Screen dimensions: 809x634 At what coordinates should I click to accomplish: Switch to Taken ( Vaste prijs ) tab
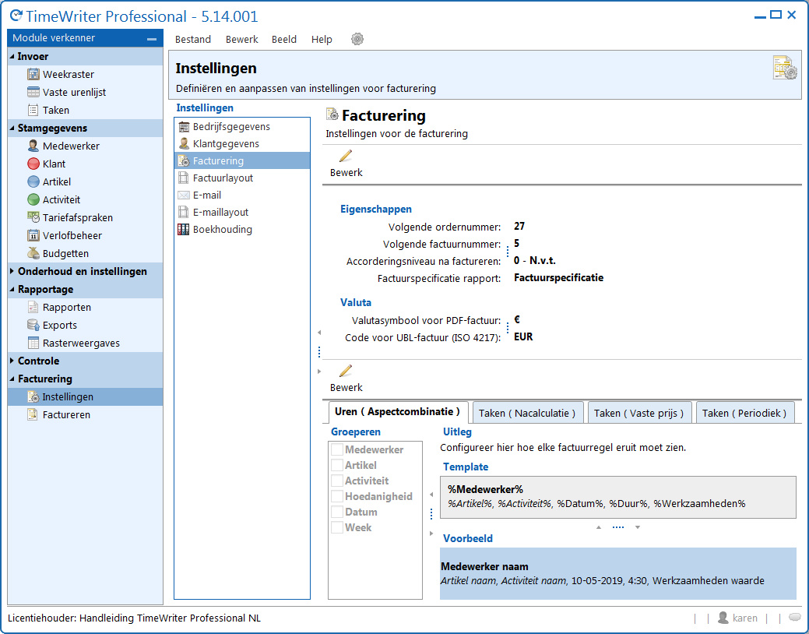638,413
